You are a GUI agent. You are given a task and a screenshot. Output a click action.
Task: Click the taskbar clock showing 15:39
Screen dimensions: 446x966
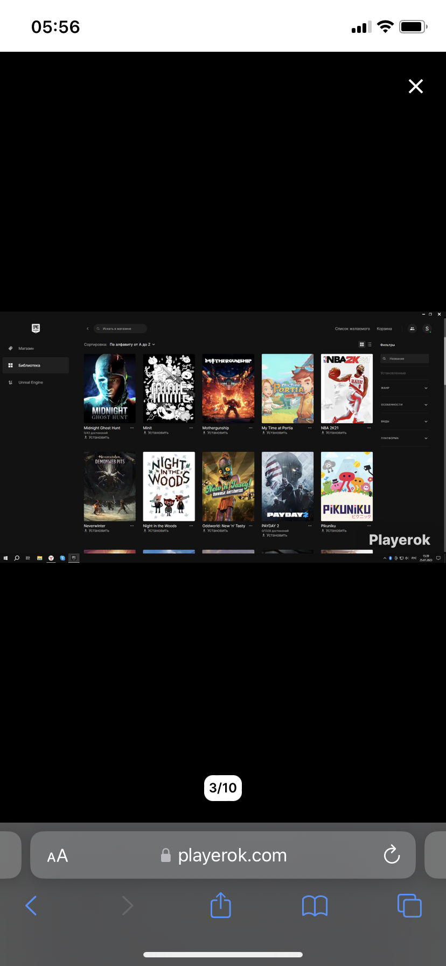click(426, 558)
